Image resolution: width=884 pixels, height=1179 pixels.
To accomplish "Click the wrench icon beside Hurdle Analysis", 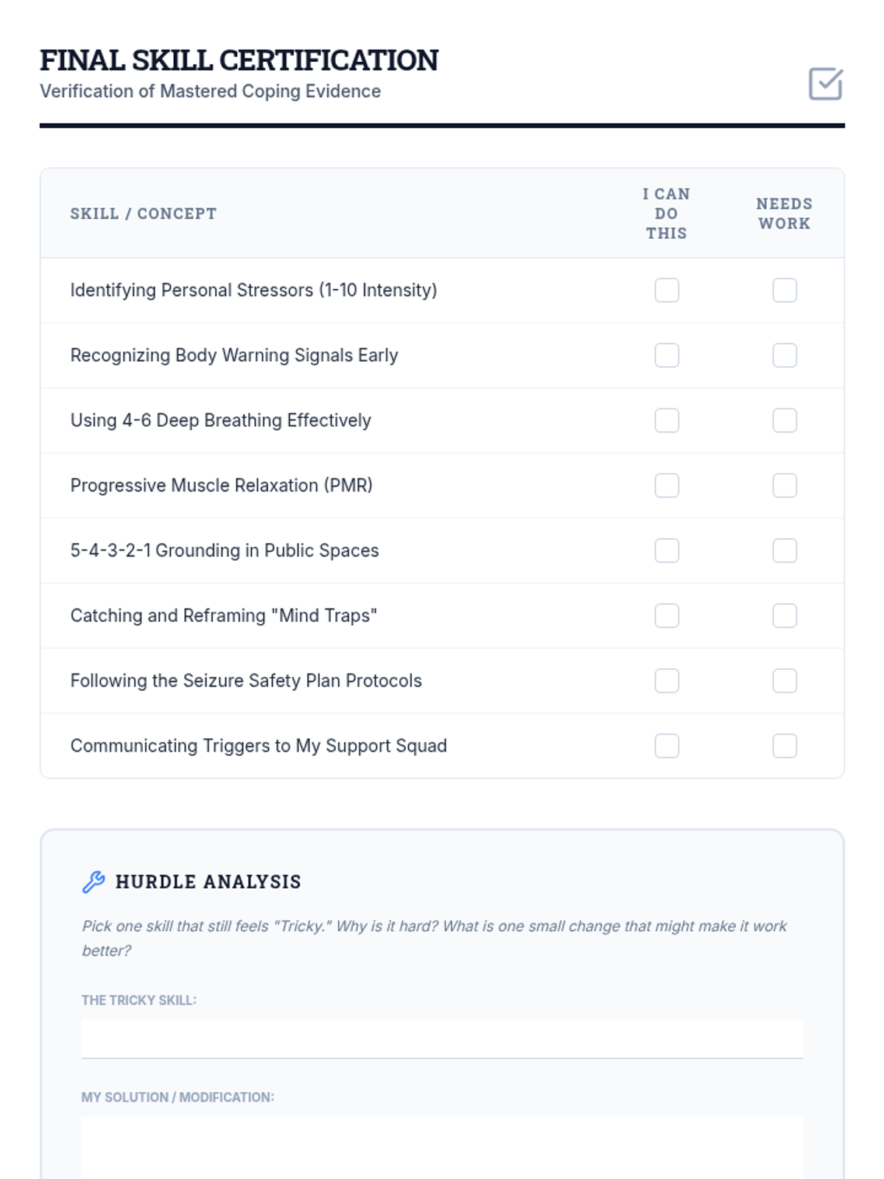I will coord(94,881).
